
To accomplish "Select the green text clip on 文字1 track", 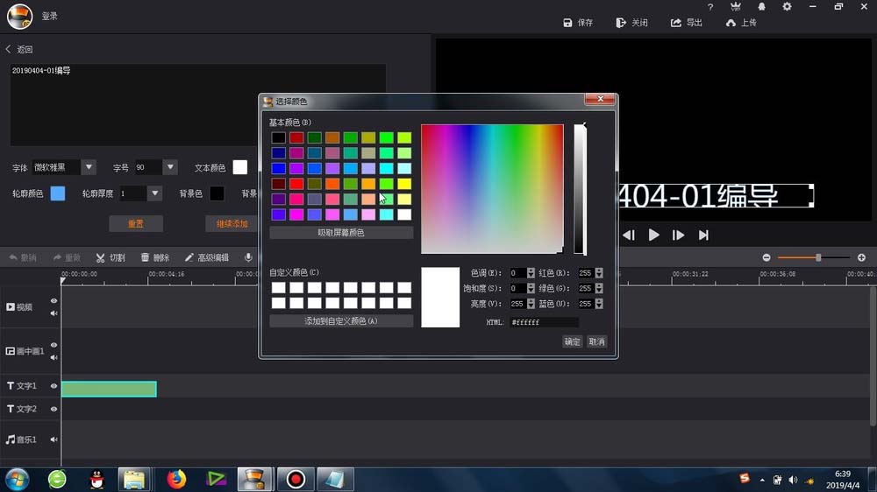I will coord(109,389).
